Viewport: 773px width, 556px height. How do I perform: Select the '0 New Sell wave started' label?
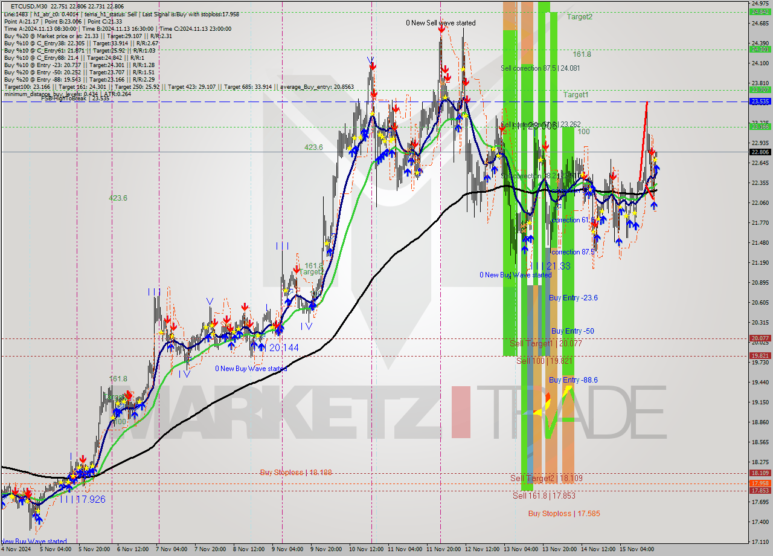click(x=441, y=23)
